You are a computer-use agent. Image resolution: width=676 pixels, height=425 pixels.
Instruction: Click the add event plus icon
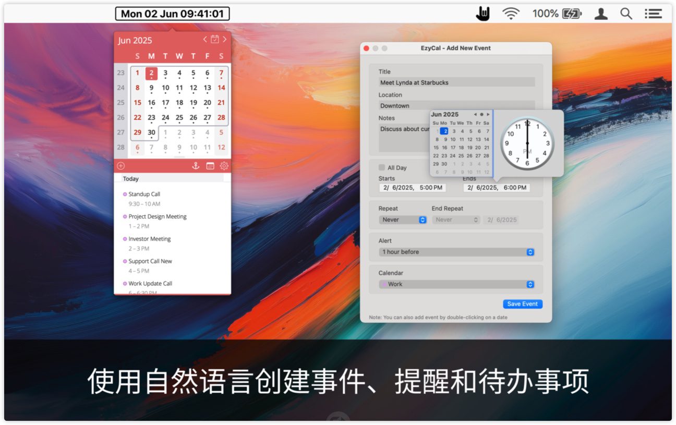click(x=121, y=166)
